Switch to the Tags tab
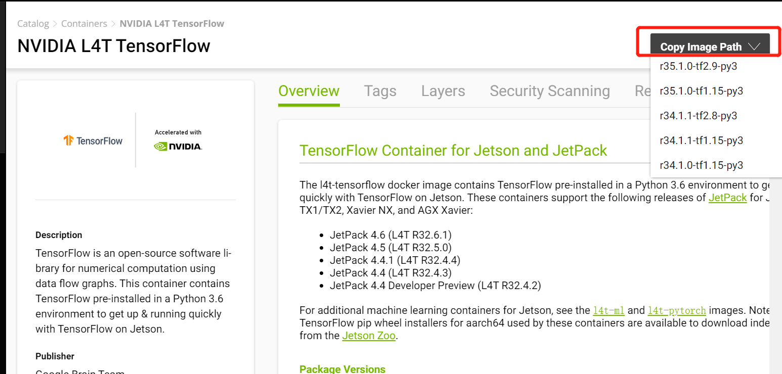Image resolution: width=782 pixels, height=374 pixels. tap(380, 91)
